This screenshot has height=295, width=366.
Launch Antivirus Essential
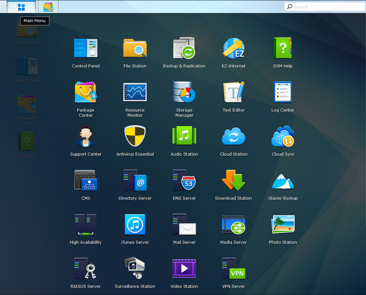135,141
